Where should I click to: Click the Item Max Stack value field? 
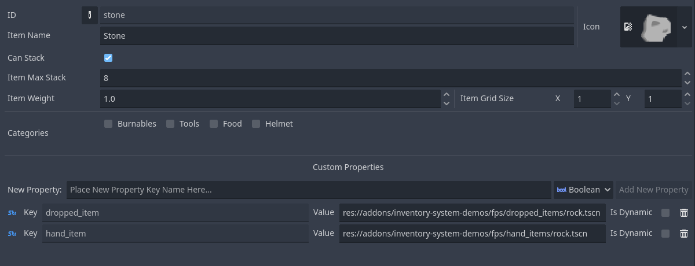click(391, 77)
